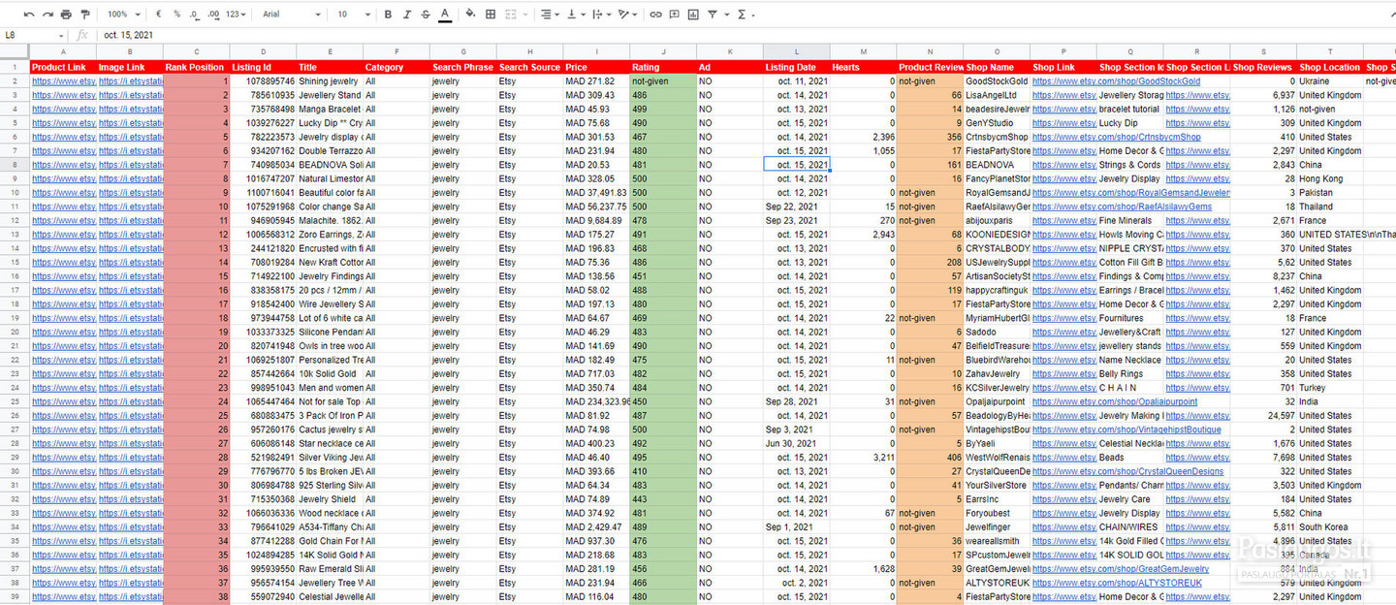The width and height of the screenshot is (1396, 605).
Task: Open the Opaljaipurpoint shop link
Action: [1115, 401]
